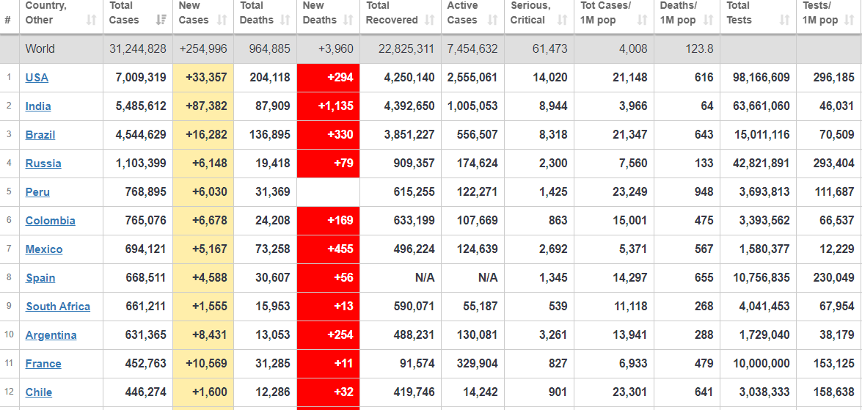Image resolution: width=862 pixels, height=410 pixels.
Task: Select World new cases +254,996
Action: (203, 49)
